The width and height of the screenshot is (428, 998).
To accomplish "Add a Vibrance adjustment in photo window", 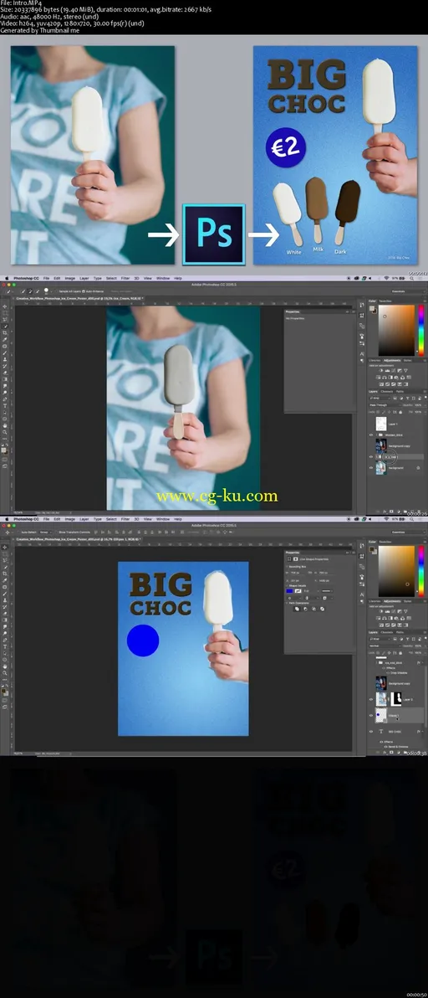I will (405, 370).
